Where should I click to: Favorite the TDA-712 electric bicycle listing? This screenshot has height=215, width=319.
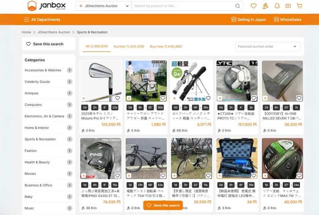pyautogui.click(x=163, y=175)
